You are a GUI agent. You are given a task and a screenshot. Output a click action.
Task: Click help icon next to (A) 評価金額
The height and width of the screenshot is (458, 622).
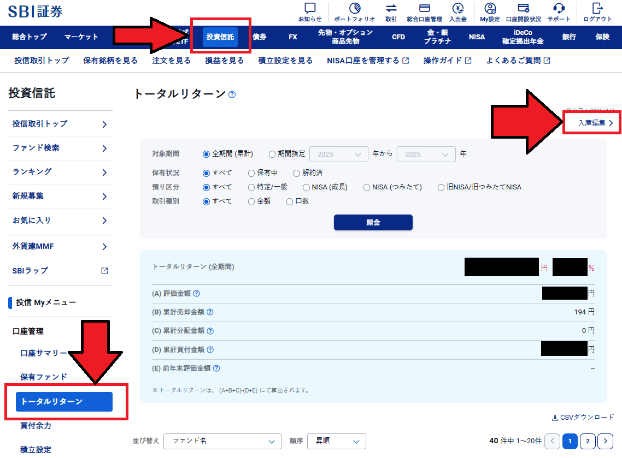[x=196, y=294]
